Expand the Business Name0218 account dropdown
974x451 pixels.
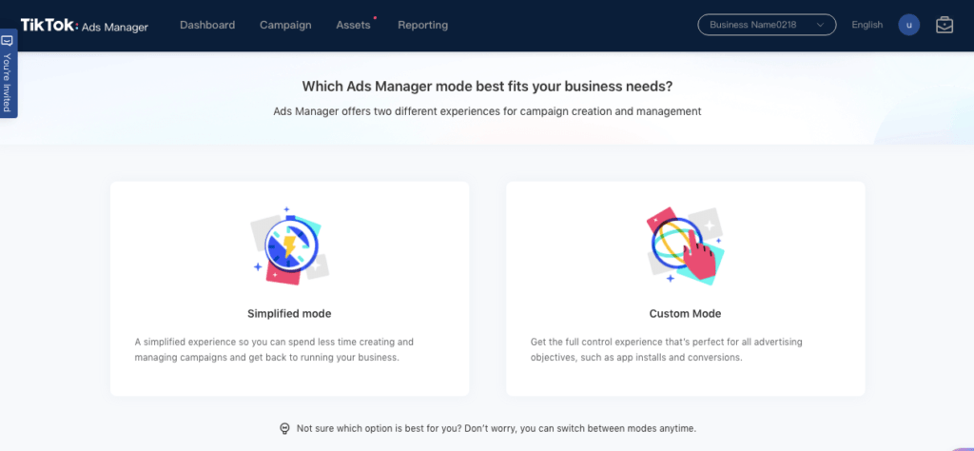click(x=768, y=25)
